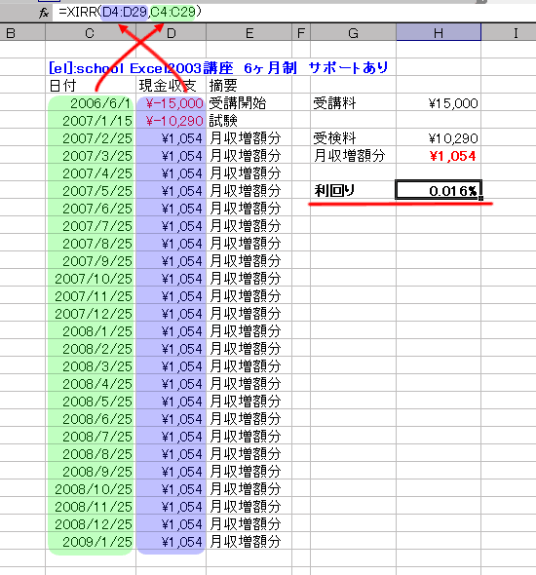Click the bold 利回り label cell
Screen dimensions: 536x575
(353, 191)
